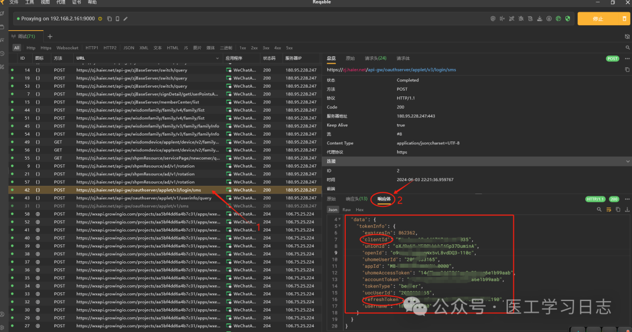The image size is (632, 332).
Task: Switch to the 响应头(13) tab
Action: [x=356, y=199]
